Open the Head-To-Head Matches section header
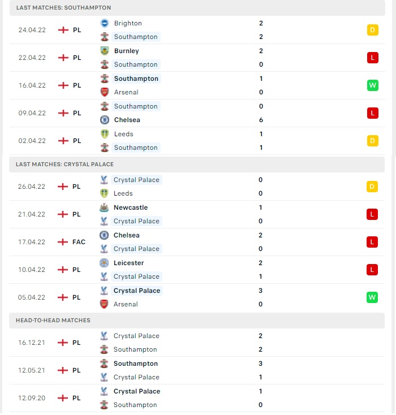This screenshot has width=396, height=415. [x=197, y=321]
